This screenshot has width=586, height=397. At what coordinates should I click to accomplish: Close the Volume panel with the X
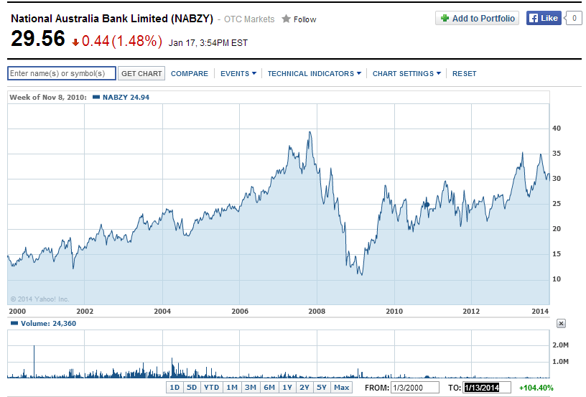coord(561,324)
